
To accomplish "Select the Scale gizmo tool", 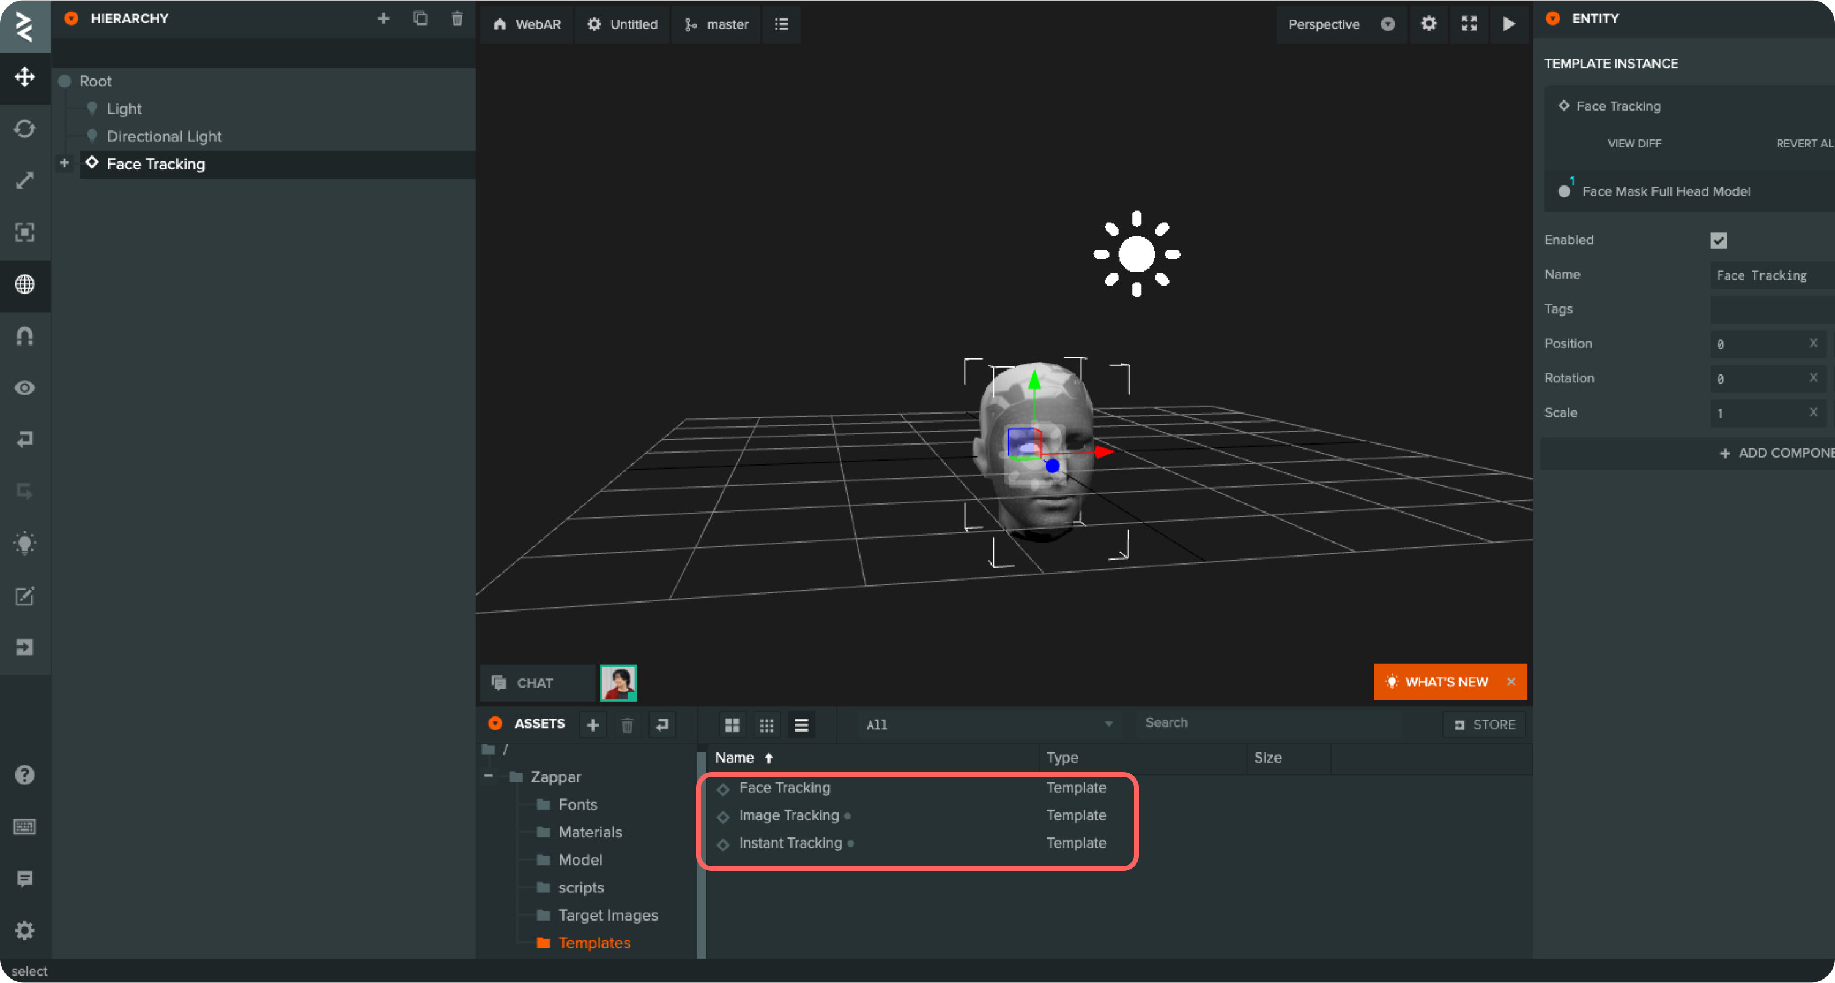I will [x=25, y=181].
